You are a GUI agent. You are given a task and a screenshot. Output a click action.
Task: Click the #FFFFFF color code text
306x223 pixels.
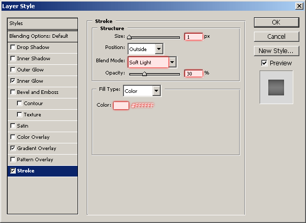(143, 106)
